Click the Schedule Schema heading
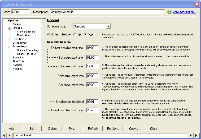This screenshot has height=139, width=201. 59,42
